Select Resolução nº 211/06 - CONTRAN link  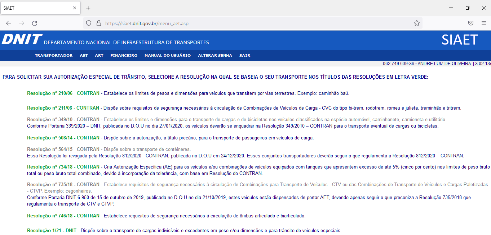63,108
